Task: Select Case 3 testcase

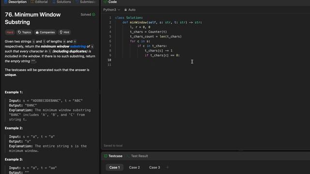Action: 155,168
